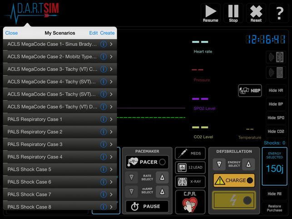Toggle the PACER on
This screenshot has width=292, height=219.
pyautogui.click(x=147, y=162)
